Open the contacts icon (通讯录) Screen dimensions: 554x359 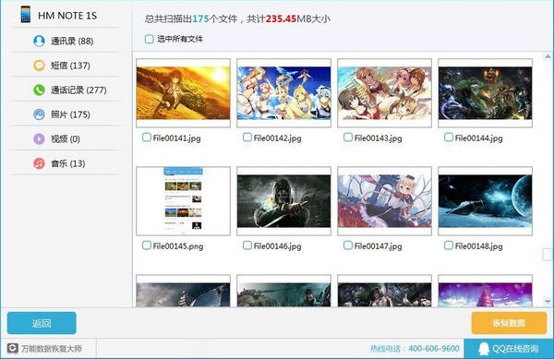point(39,41)
